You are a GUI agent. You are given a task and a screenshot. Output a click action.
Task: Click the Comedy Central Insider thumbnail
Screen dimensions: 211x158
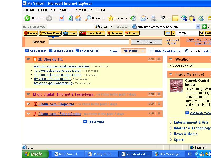(x=176, y=86)
